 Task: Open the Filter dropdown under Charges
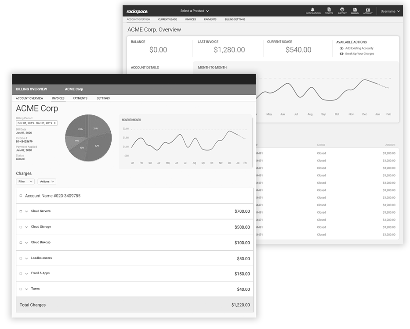pos(25,182)
